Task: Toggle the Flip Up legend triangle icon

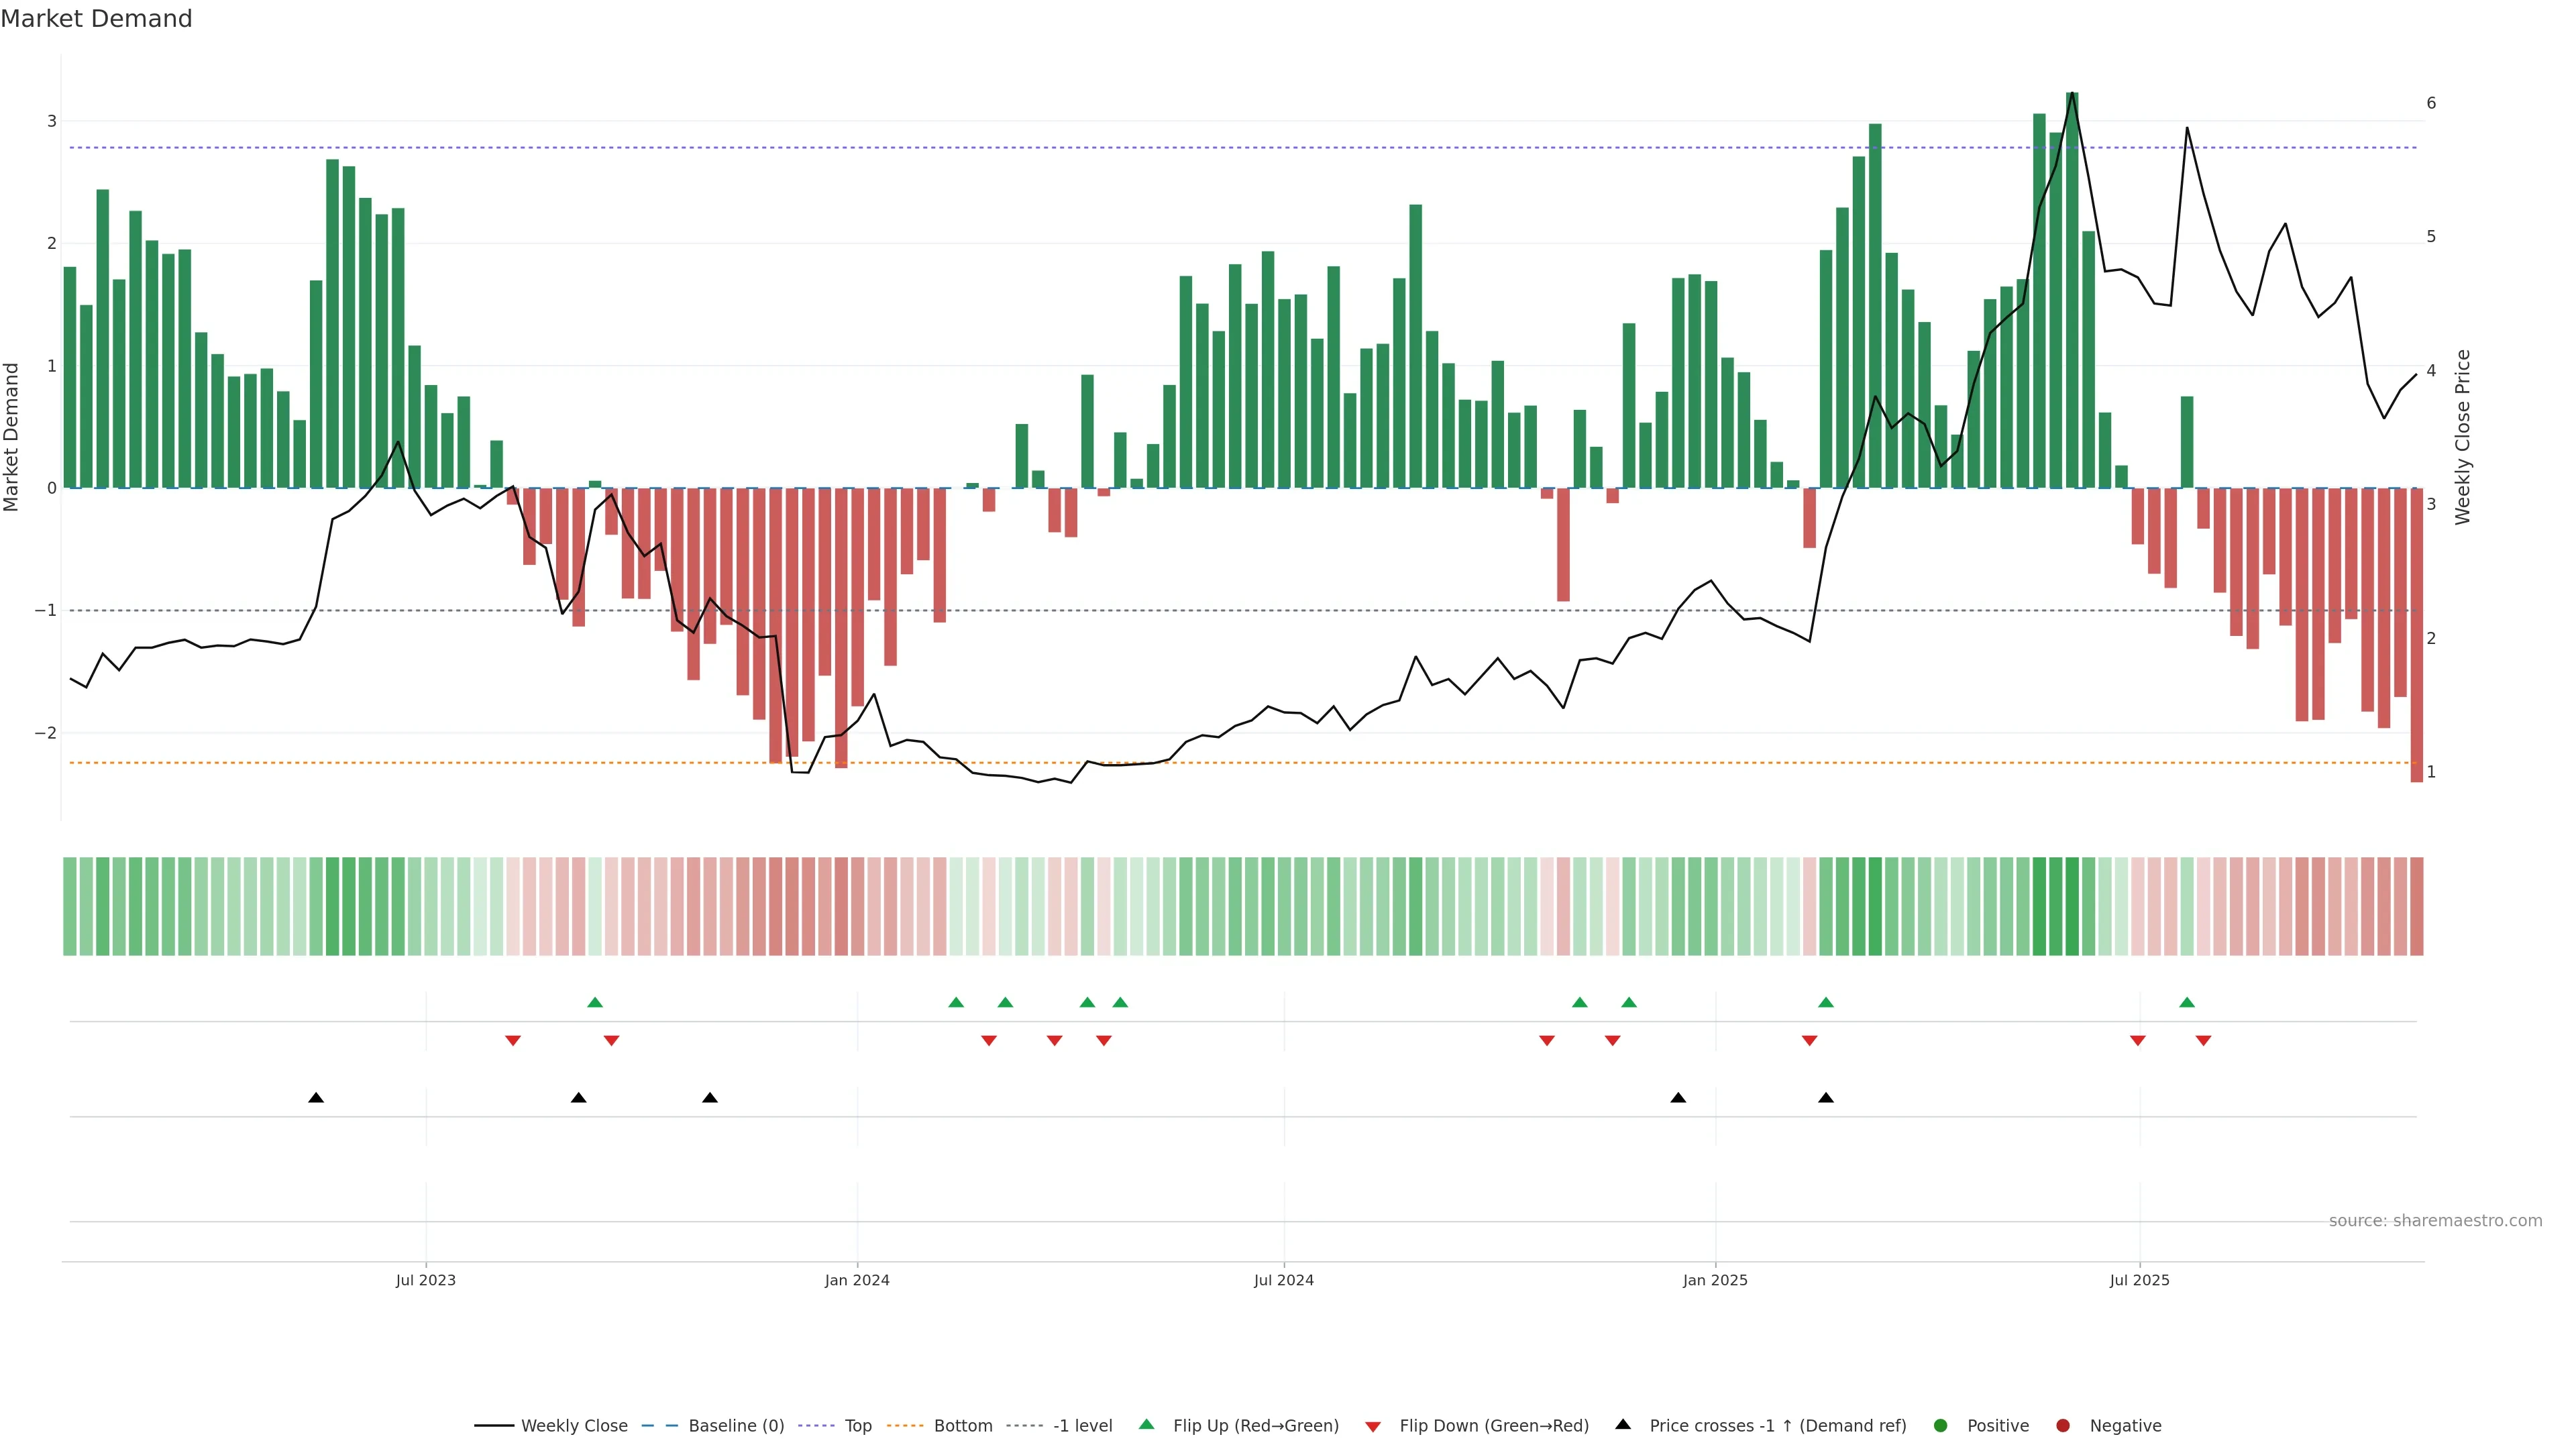Action: tap(1146, 1424)
